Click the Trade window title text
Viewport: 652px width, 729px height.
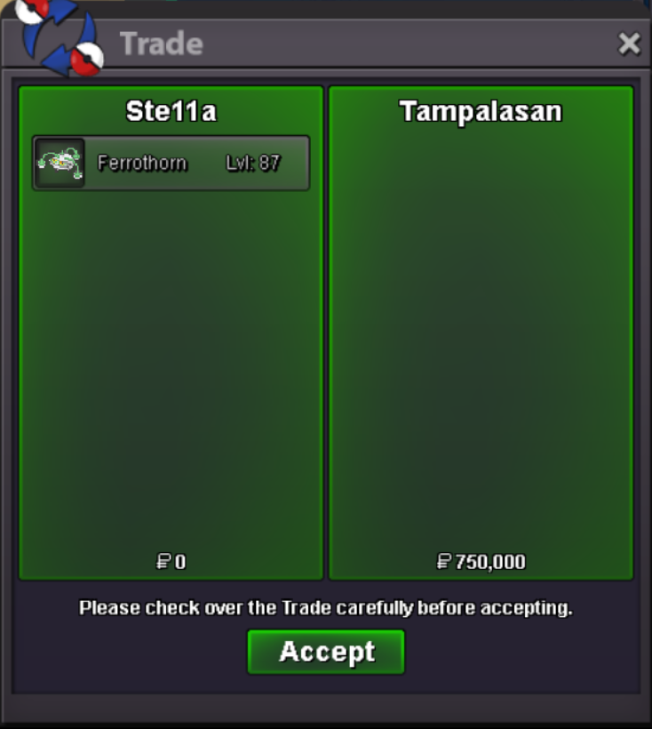(161, 44)
